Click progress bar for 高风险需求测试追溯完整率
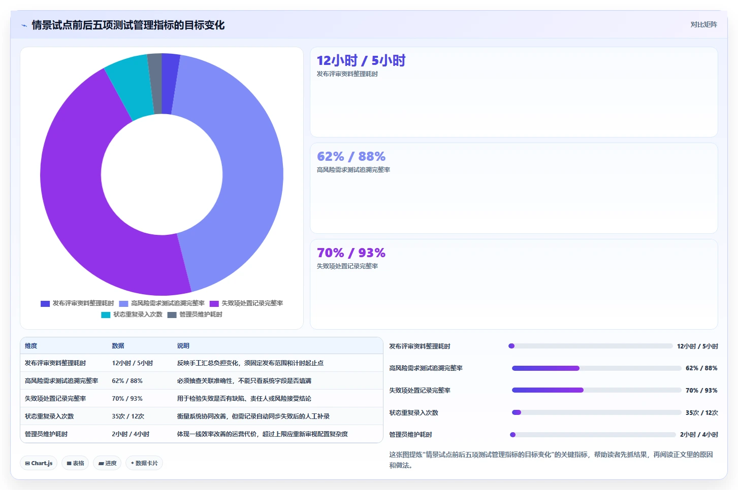The height and width of the screenshot is (490, 738). coord(596,368)
